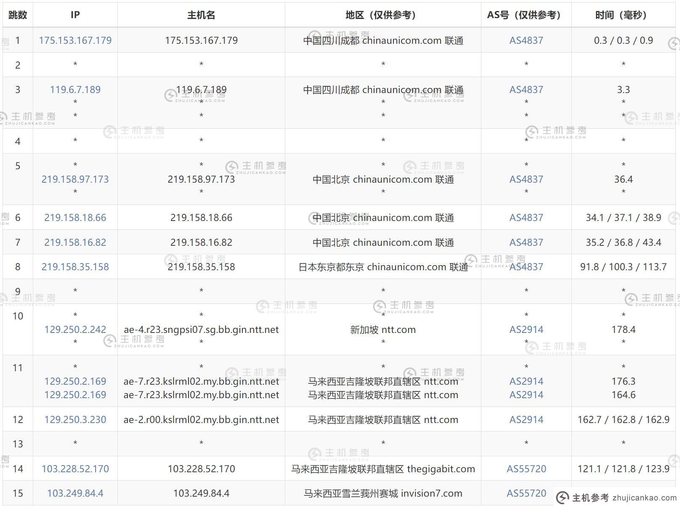
Task: Select region text 新加坡 ntt.com
Action: 383,330
